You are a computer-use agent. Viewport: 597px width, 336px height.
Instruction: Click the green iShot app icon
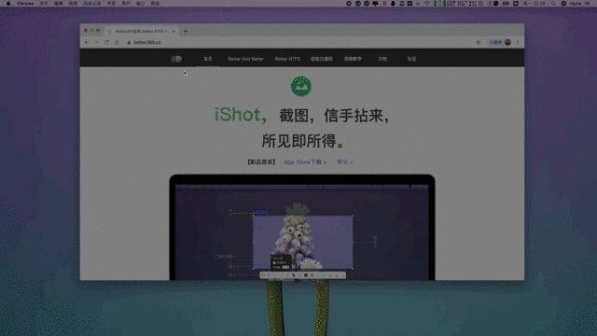(301, 86)
